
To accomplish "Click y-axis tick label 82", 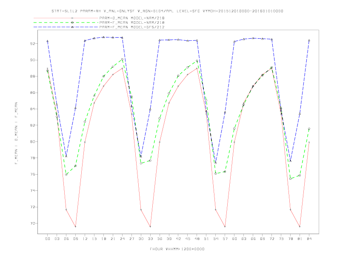I will pos(33,125).
